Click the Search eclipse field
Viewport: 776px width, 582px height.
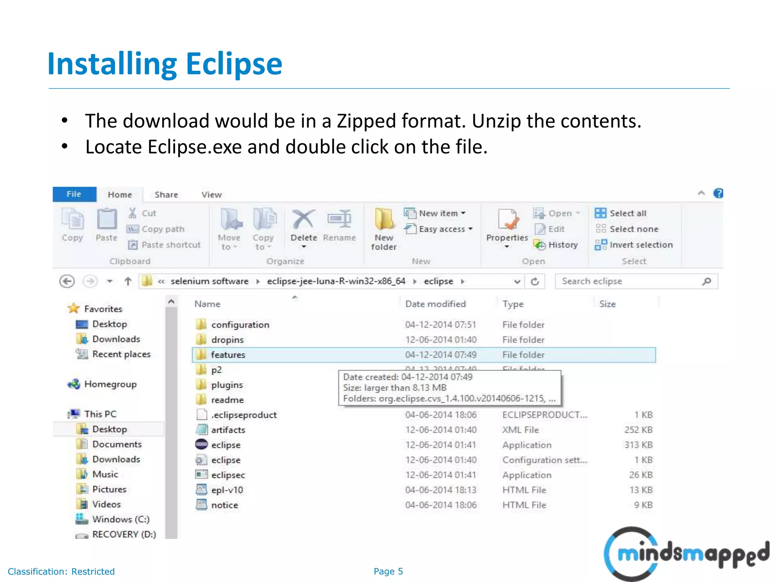637,282
